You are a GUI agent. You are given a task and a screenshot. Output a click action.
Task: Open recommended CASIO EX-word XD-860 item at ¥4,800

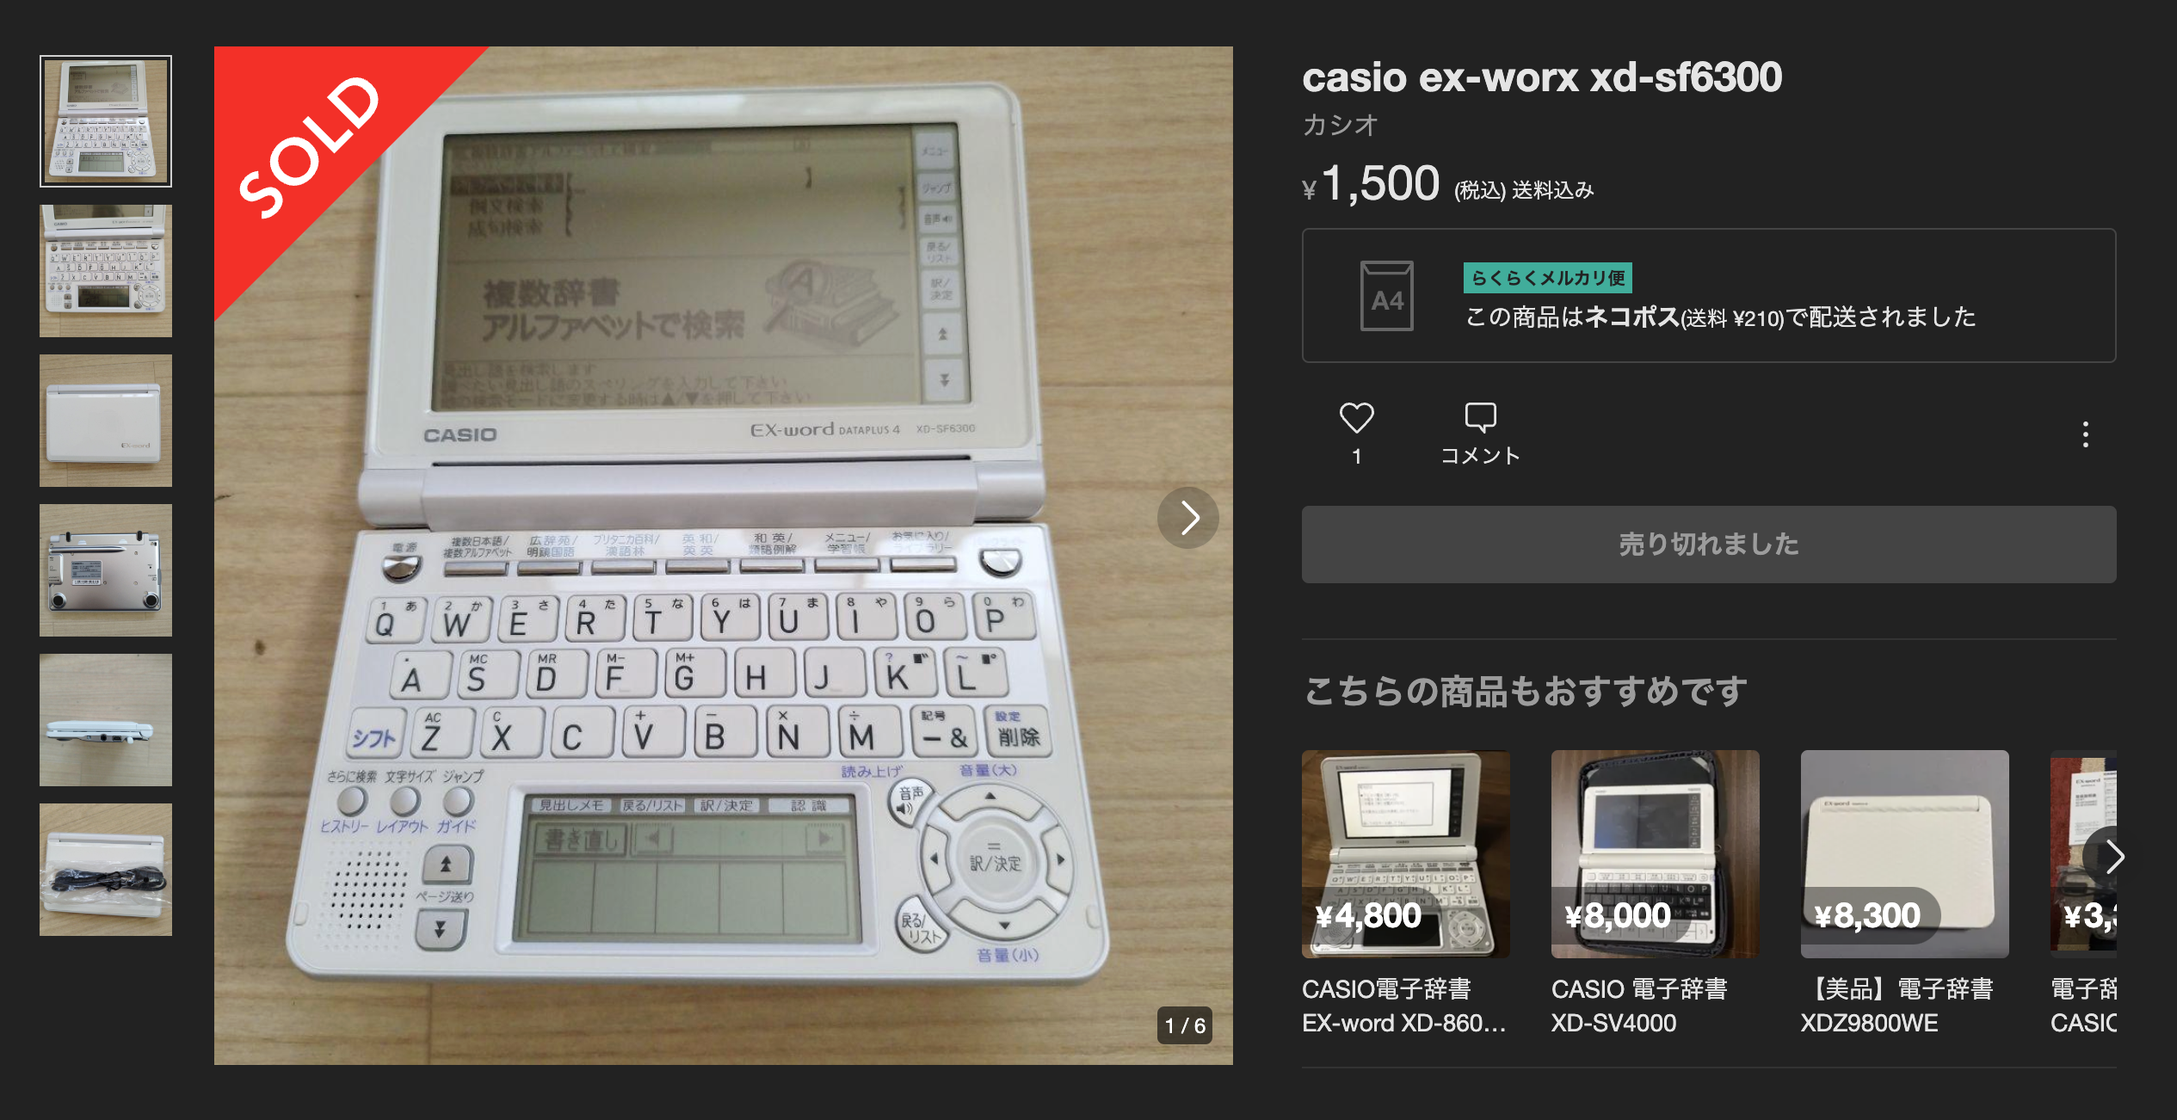(1405, 894)
